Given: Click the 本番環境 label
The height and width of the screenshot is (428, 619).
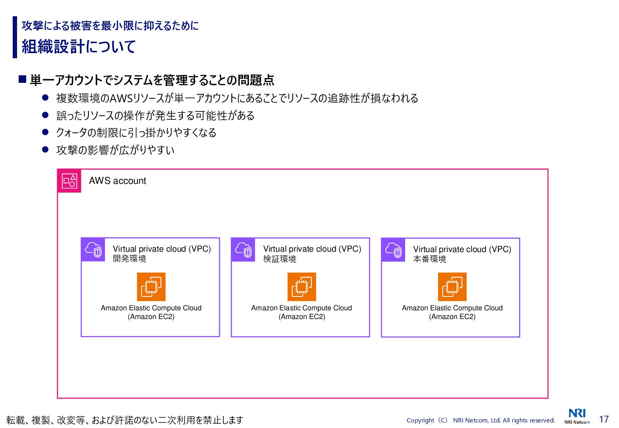Looking at the screenshot, I should [430, 259].
